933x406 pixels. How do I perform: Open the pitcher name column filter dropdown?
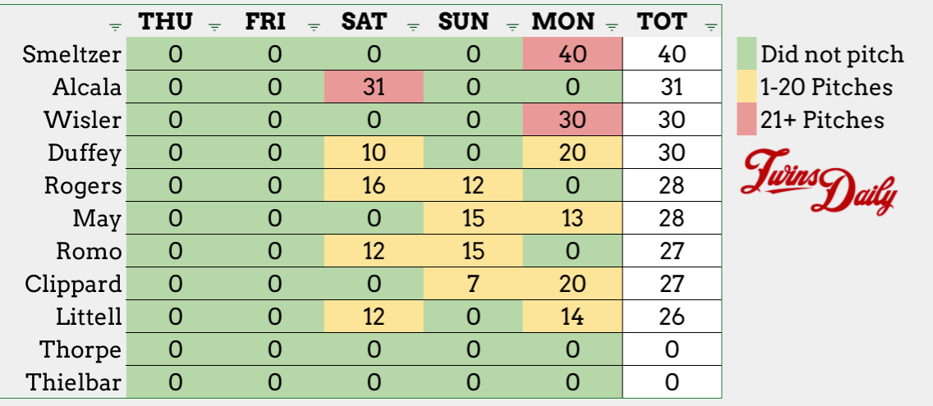(x=115, y=26)
